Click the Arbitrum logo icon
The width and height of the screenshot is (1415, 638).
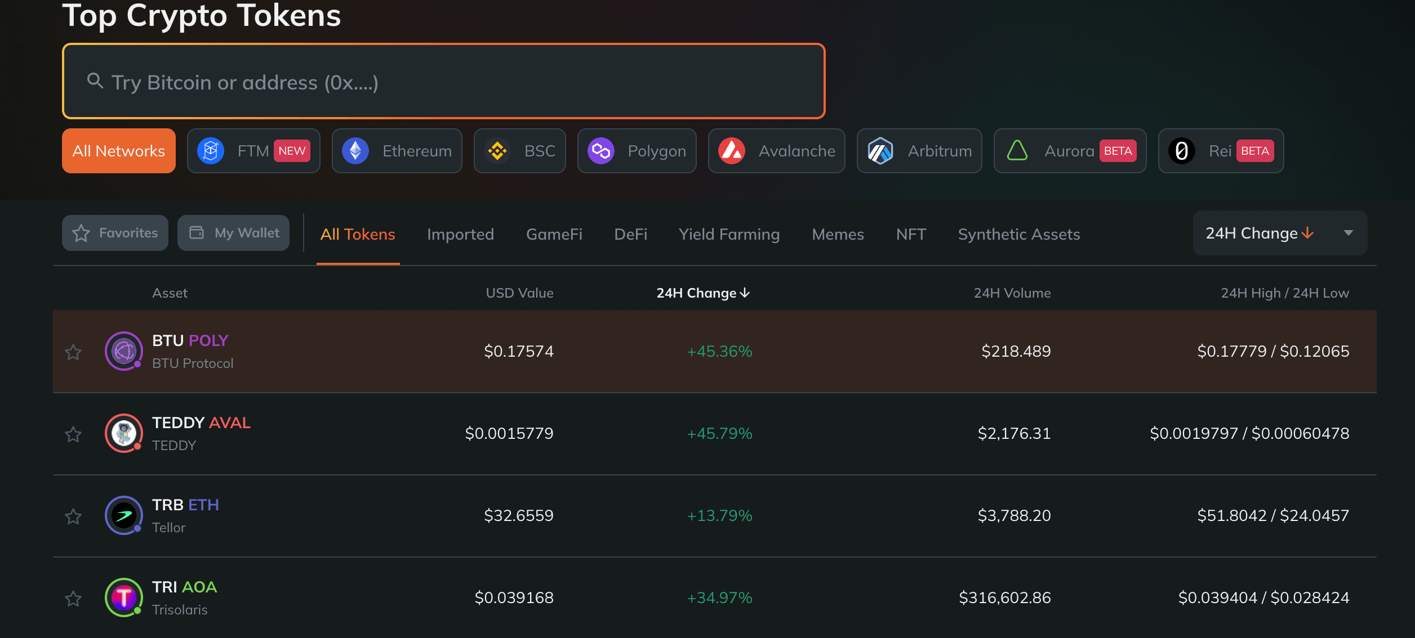click(x=880, y=151)
